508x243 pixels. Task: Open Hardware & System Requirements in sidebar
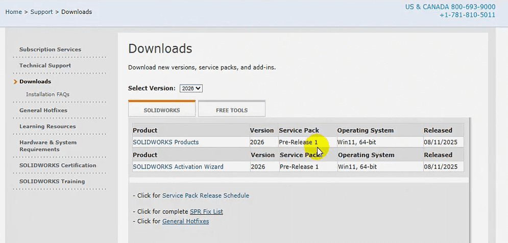tap(48, 146)
